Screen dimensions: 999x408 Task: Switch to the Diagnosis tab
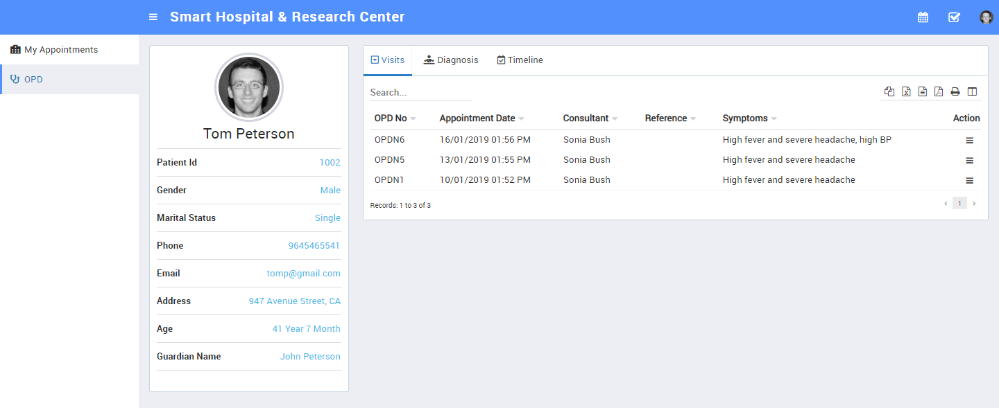point(451,60)
